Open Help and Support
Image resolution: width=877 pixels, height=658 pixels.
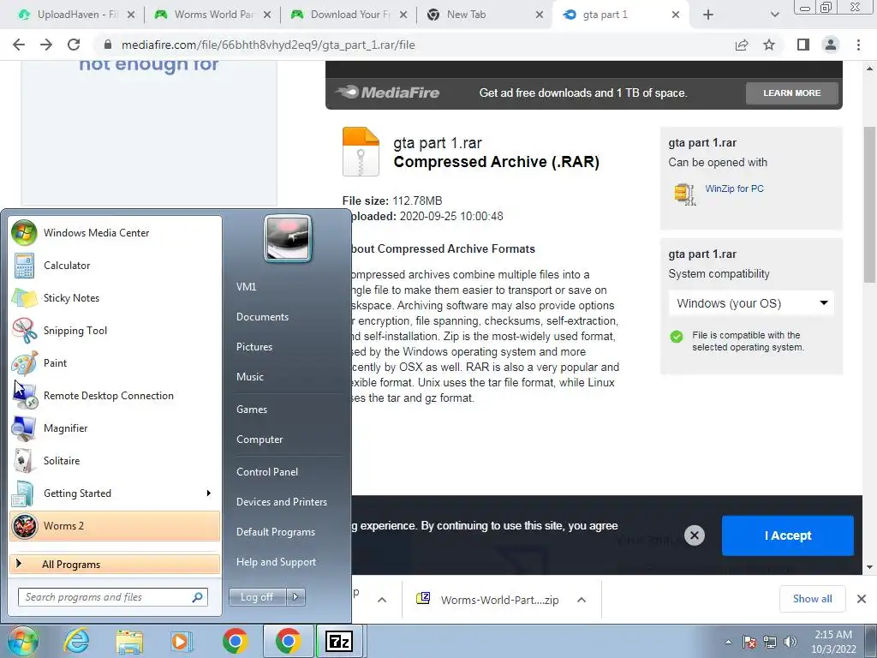pos(277,562)
